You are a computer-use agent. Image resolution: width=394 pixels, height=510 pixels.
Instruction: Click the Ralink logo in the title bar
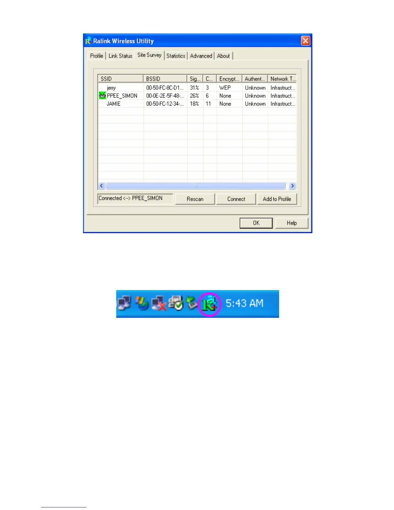[x=88, y=41]
